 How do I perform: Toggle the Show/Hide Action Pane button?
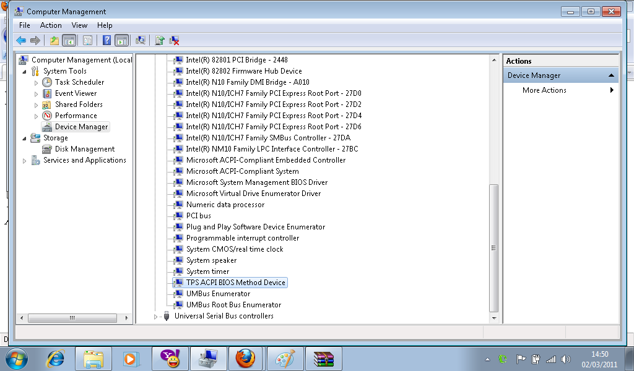pyautogui.click(x=122, y=40)
